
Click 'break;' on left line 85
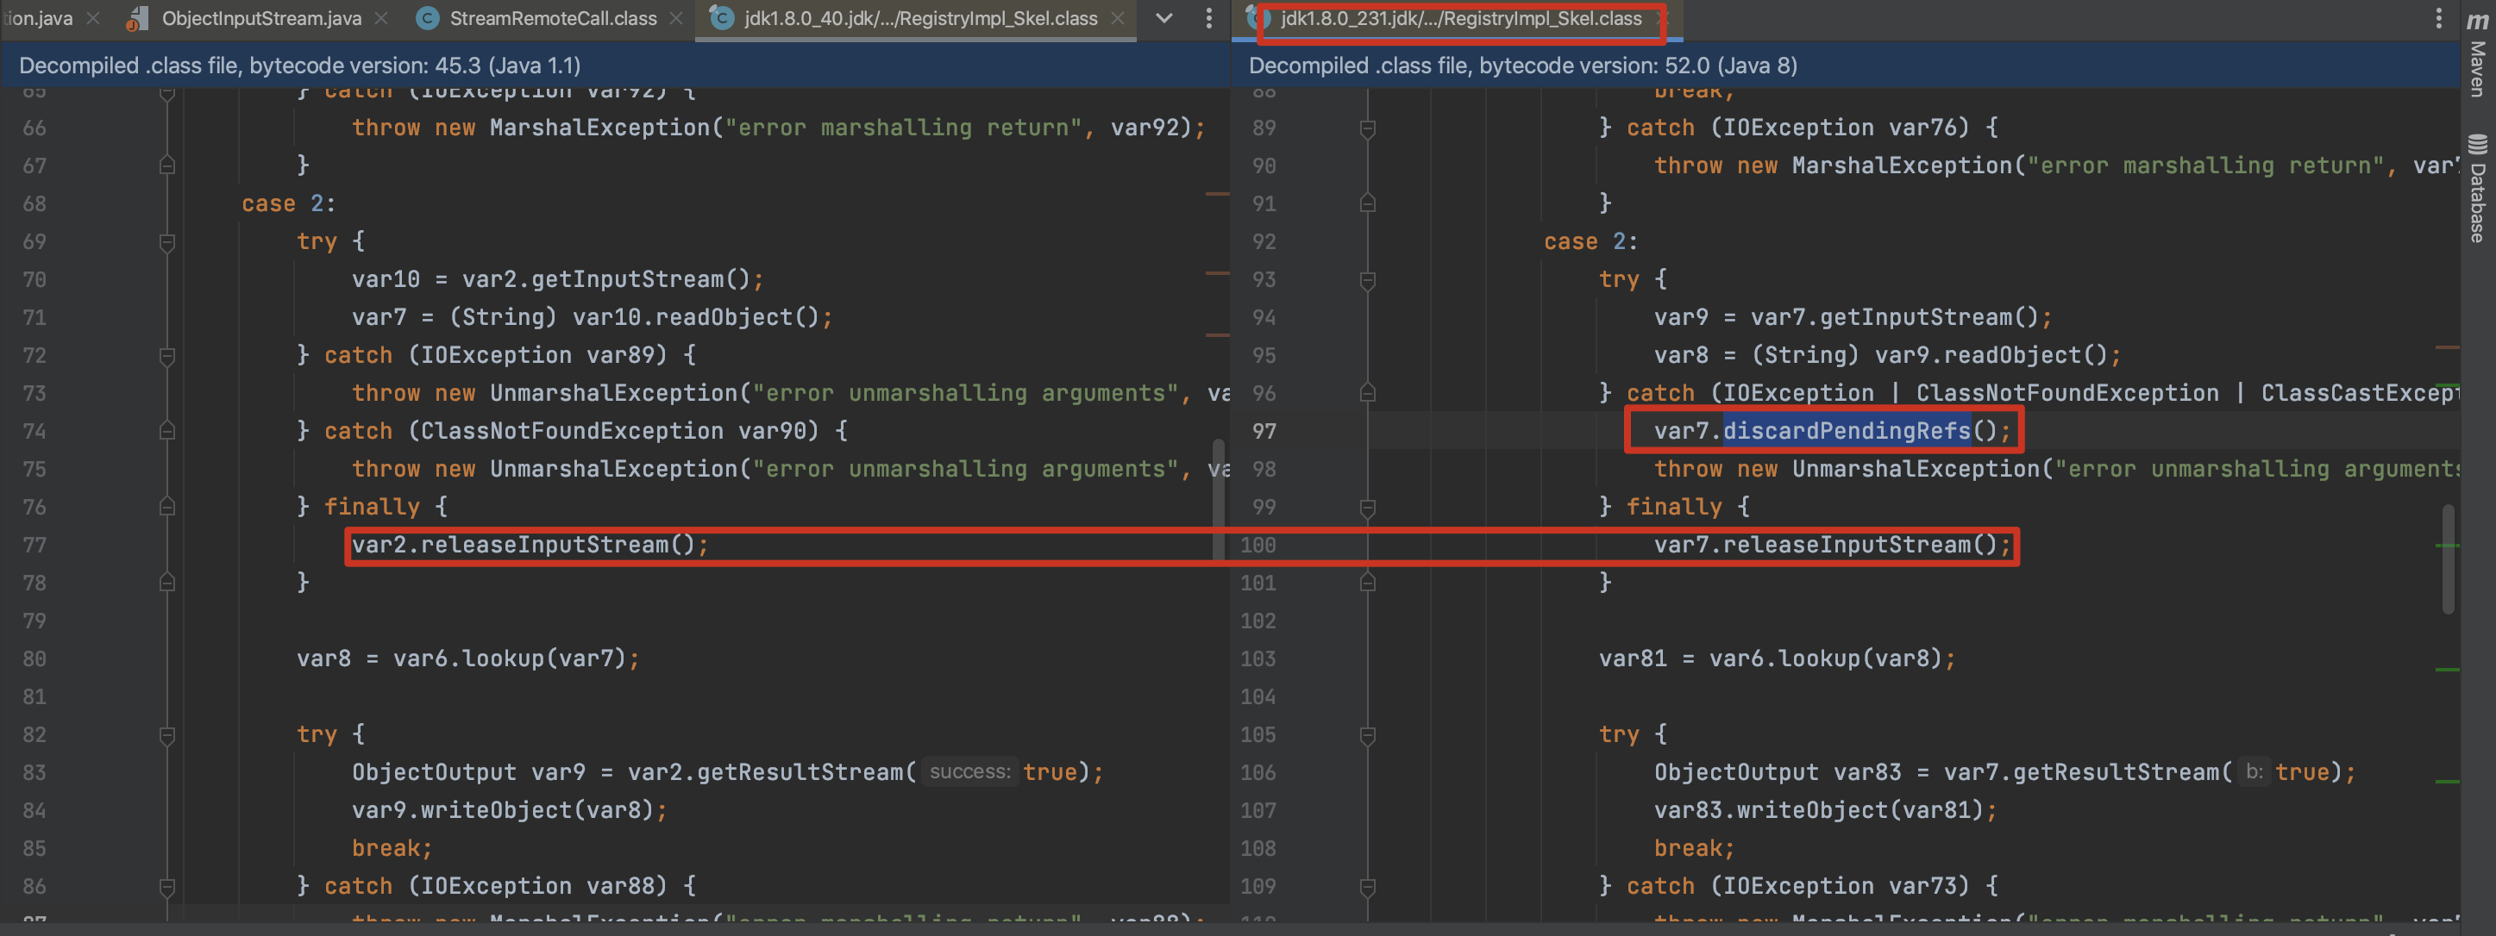pyautogui.click(x=392, y=848)
